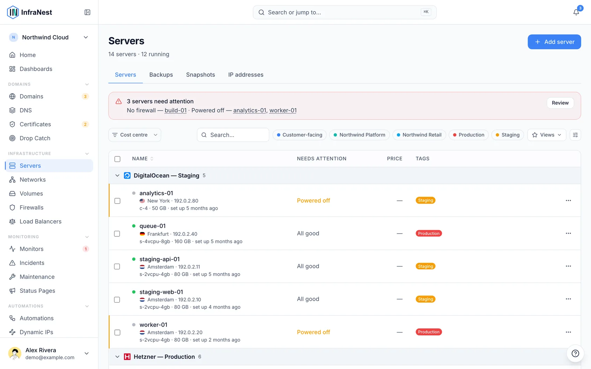Collapse the Hetzner — Production group
591x369 pixels.
tap(117, 357)
